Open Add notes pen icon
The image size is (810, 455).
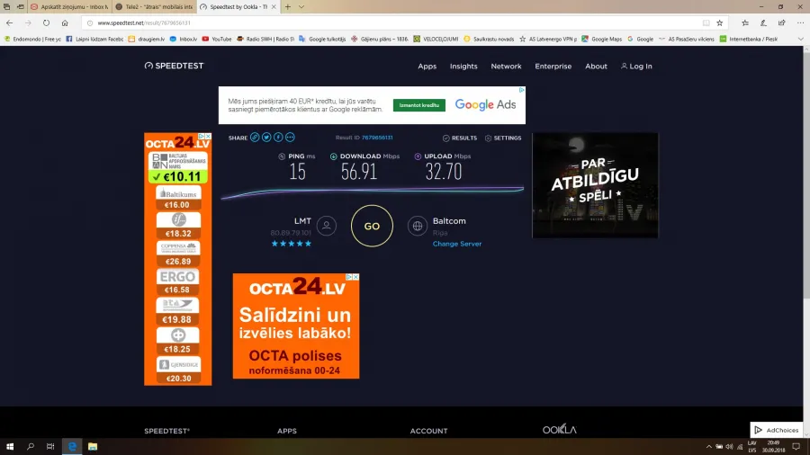[763, 22]
